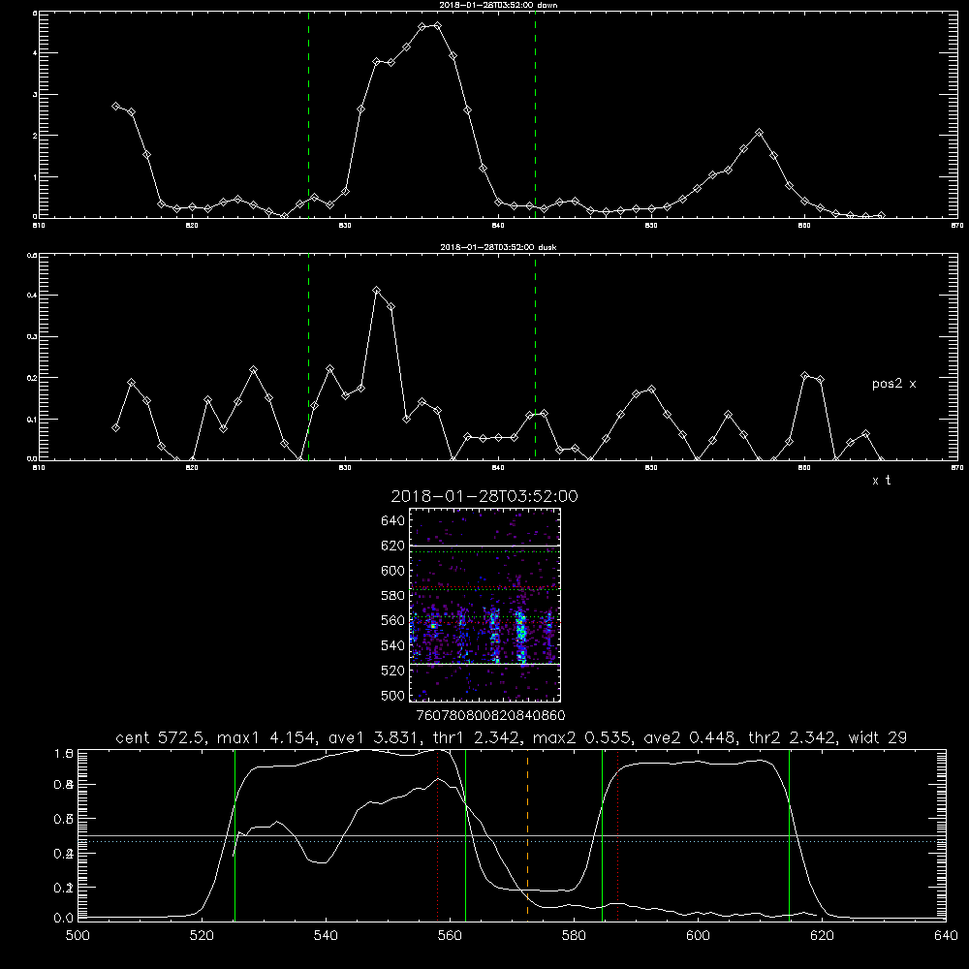Click the upper white horizontal line in the heatmap

(x=484, y=546)
